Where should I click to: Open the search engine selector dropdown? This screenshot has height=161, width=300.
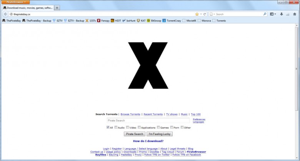pos(212,14)
